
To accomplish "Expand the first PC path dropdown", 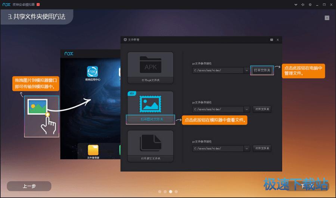I will point(246,70).
